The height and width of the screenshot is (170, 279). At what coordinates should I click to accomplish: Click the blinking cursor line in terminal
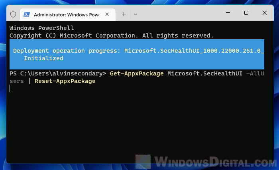pos(10,89)
